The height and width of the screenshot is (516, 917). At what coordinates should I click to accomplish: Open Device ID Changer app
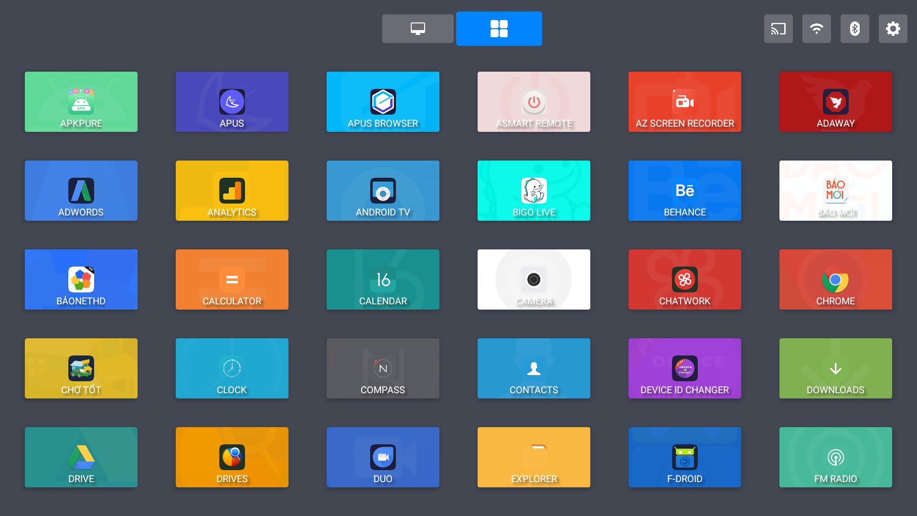[x=684, y=368]
